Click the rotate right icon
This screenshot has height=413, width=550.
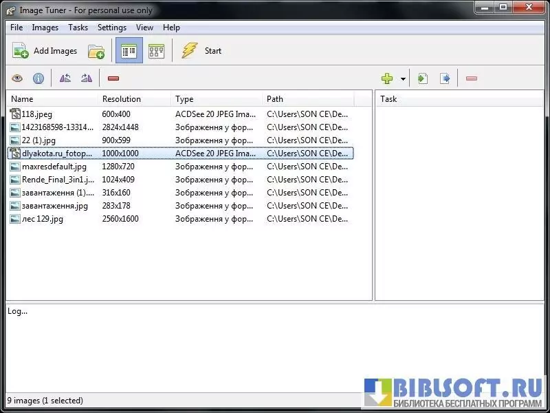87,78
